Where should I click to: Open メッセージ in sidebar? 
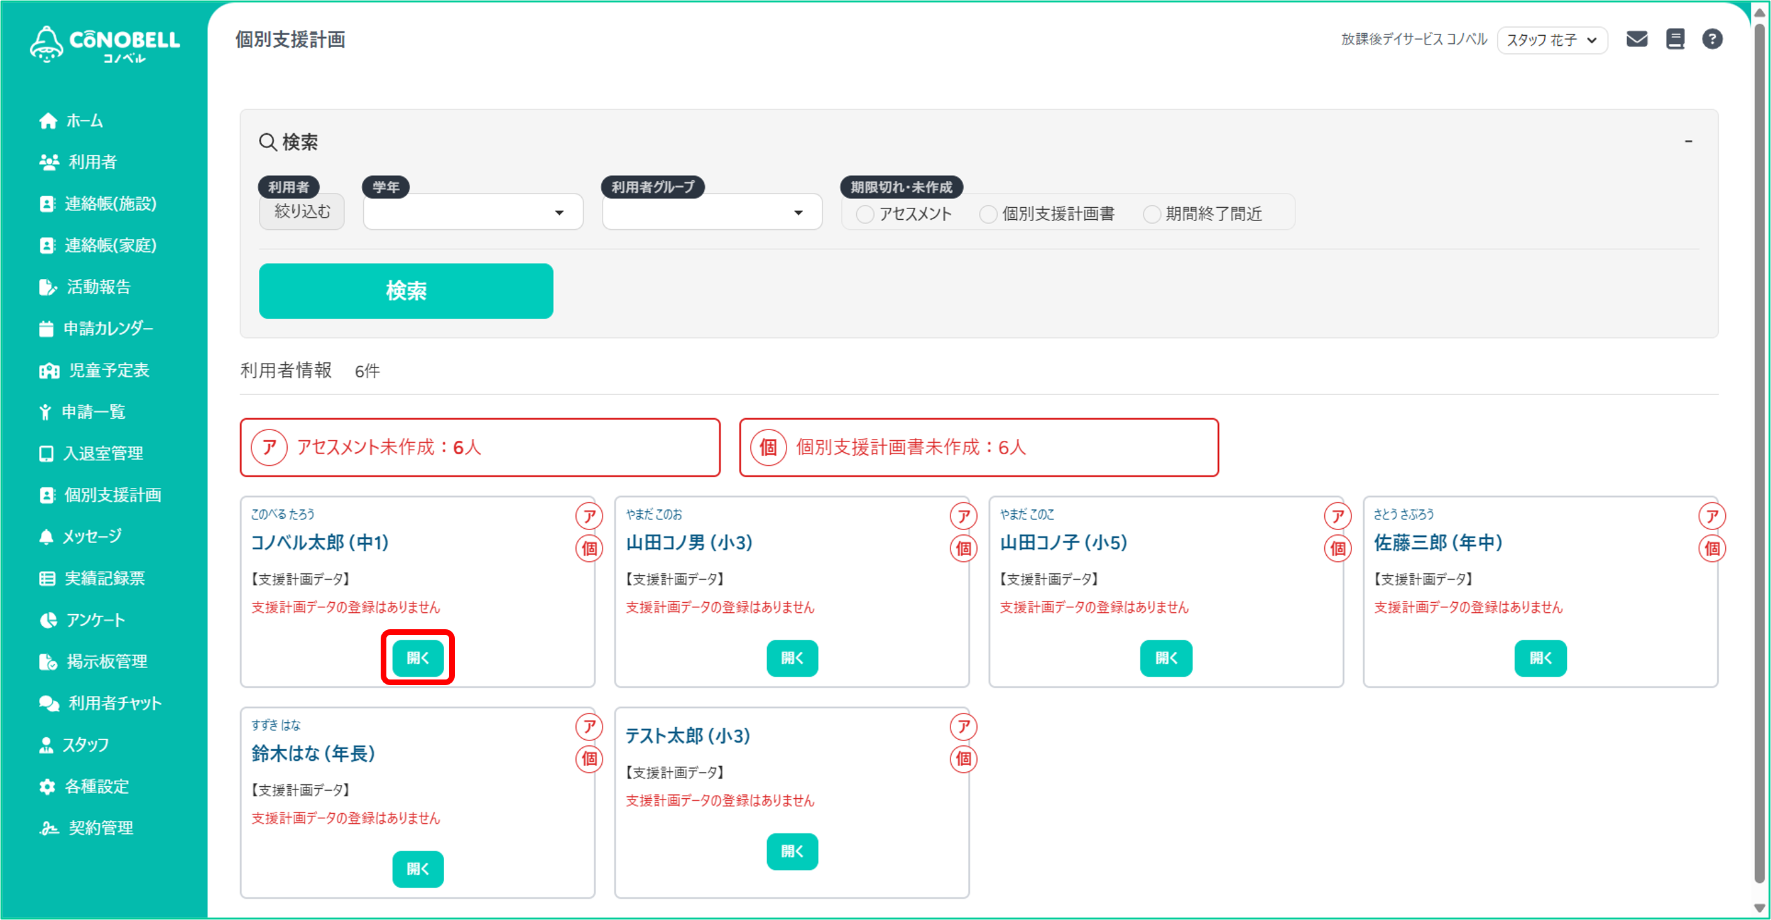point(80,536)
